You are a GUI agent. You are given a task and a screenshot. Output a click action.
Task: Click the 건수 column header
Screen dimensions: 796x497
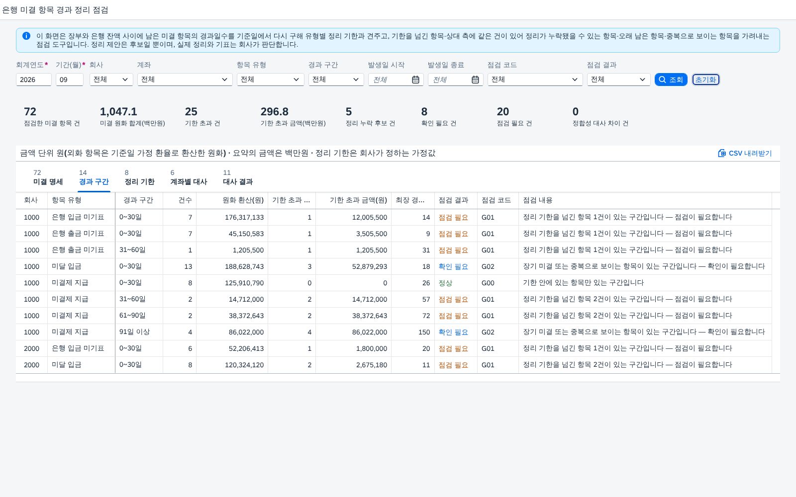coord(180,200)
